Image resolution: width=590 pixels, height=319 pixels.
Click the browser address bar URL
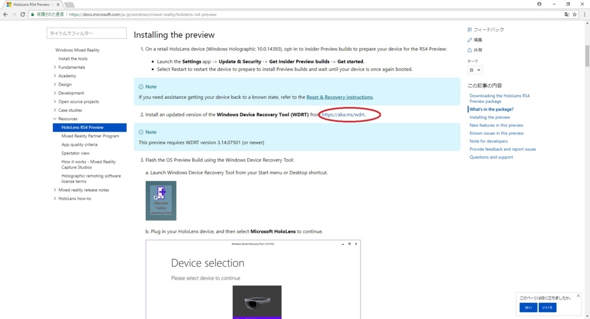pos(143,14)
